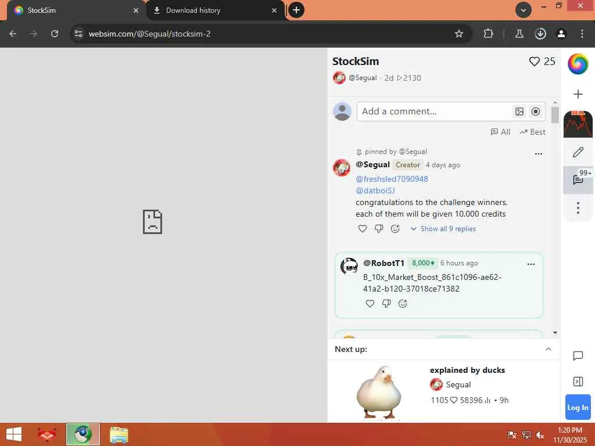Viewport: 595px width, 446px height.
Task: Go back to previous page
Action: 13,34
